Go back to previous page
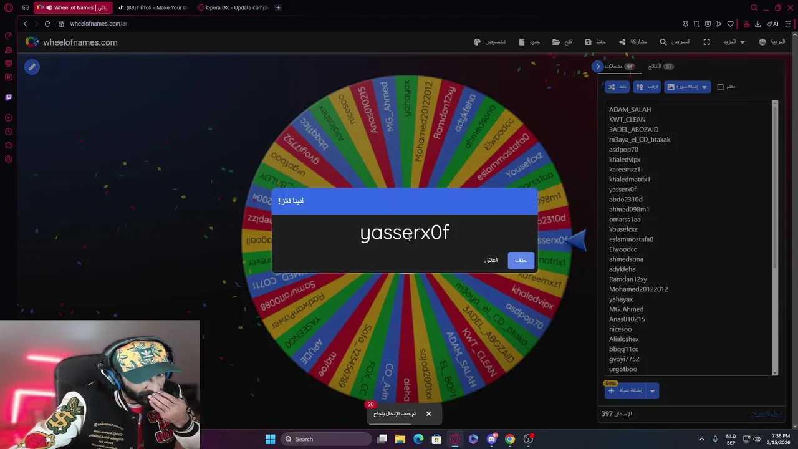The width and height of the screenshot is (798, 449). pos(25,24)
